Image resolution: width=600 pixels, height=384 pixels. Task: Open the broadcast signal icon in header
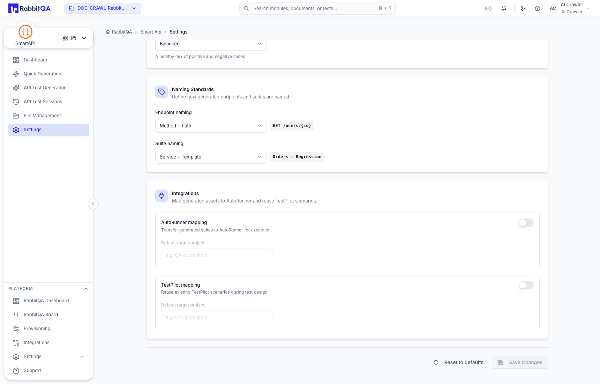pyautogui.click(x=488, y=8)
